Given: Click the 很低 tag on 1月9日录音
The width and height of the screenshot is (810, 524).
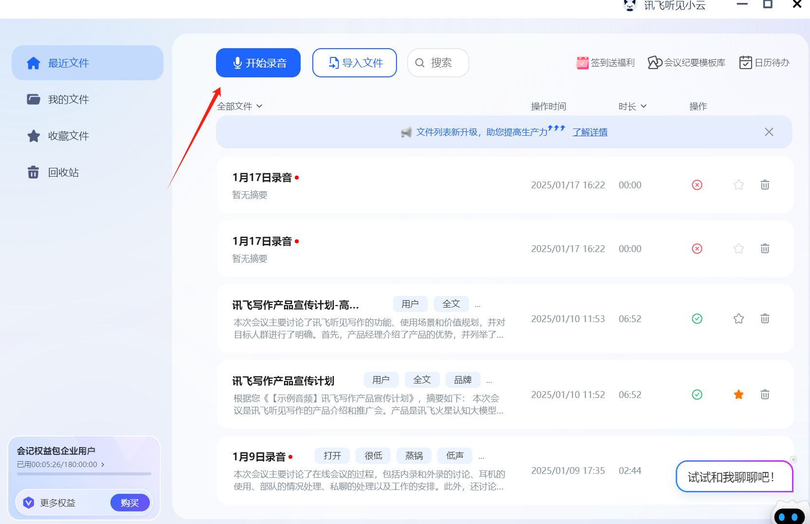Looking at the screenshot, I should point(373,456).
